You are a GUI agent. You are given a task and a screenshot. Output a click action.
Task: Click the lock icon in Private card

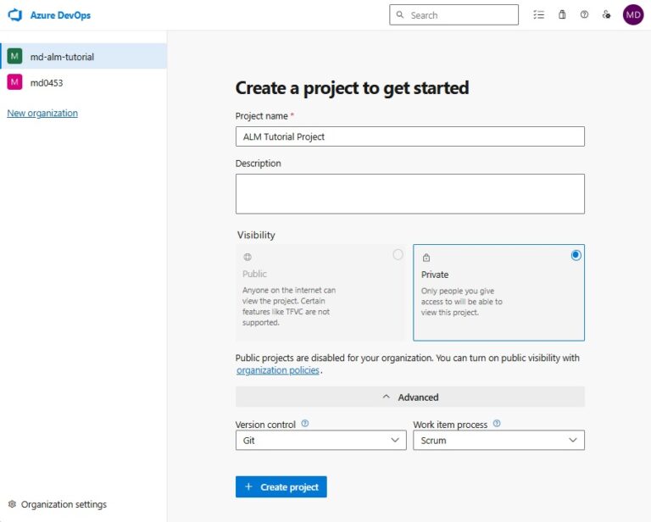click(x=426, y=258)
